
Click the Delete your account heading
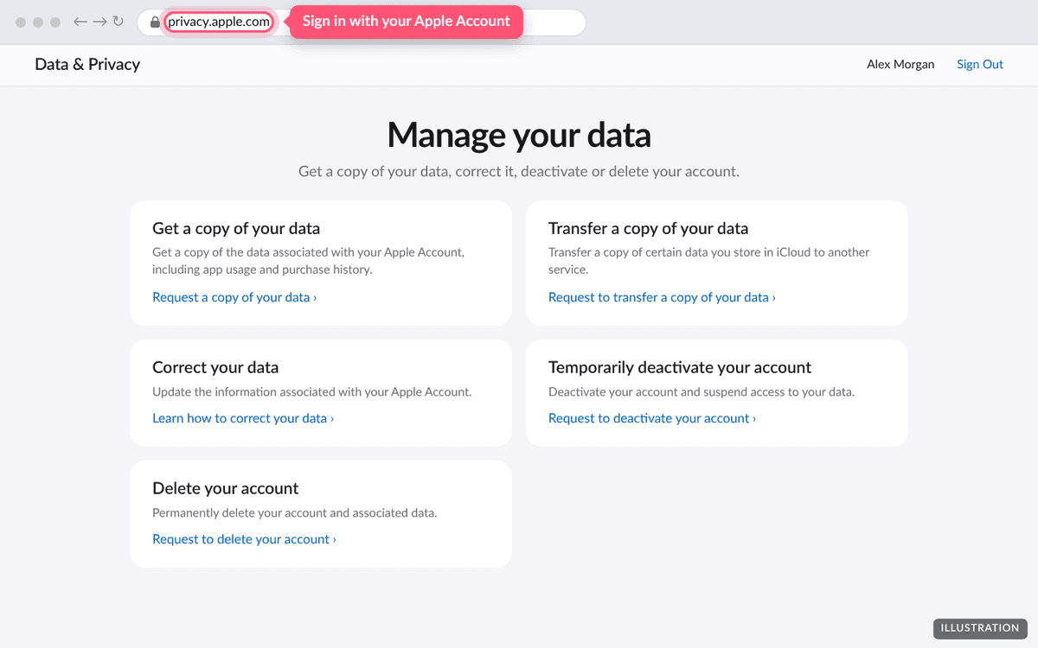[226, 488]
